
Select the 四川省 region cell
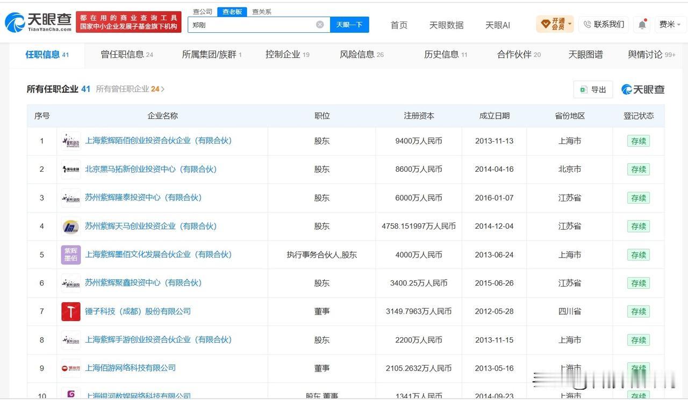(570, 311)
